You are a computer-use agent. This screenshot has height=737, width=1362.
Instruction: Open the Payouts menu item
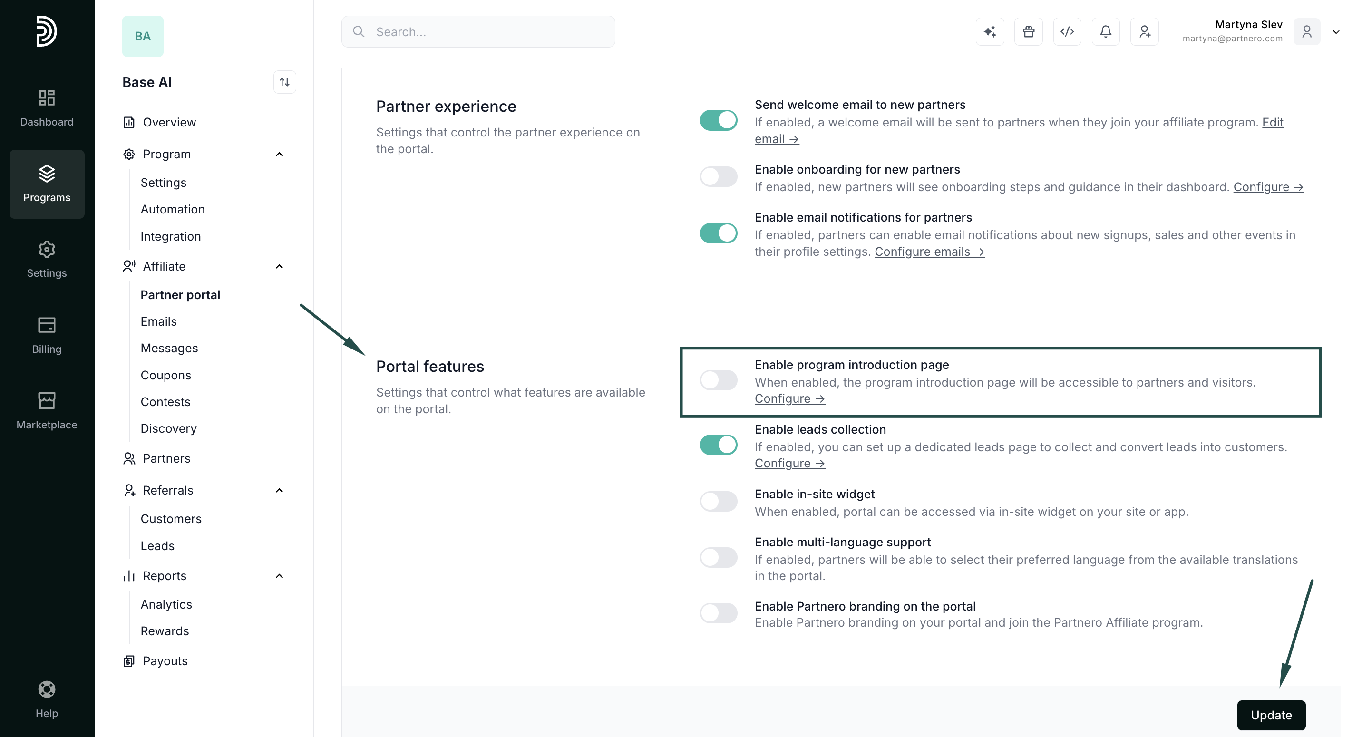tap(165, 661)
